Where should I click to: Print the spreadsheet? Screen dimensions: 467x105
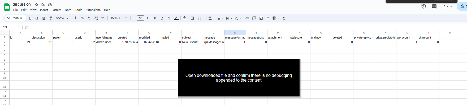point(44,18)
